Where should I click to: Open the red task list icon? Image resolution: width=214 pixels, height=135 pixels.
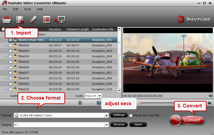click(47, 20)
